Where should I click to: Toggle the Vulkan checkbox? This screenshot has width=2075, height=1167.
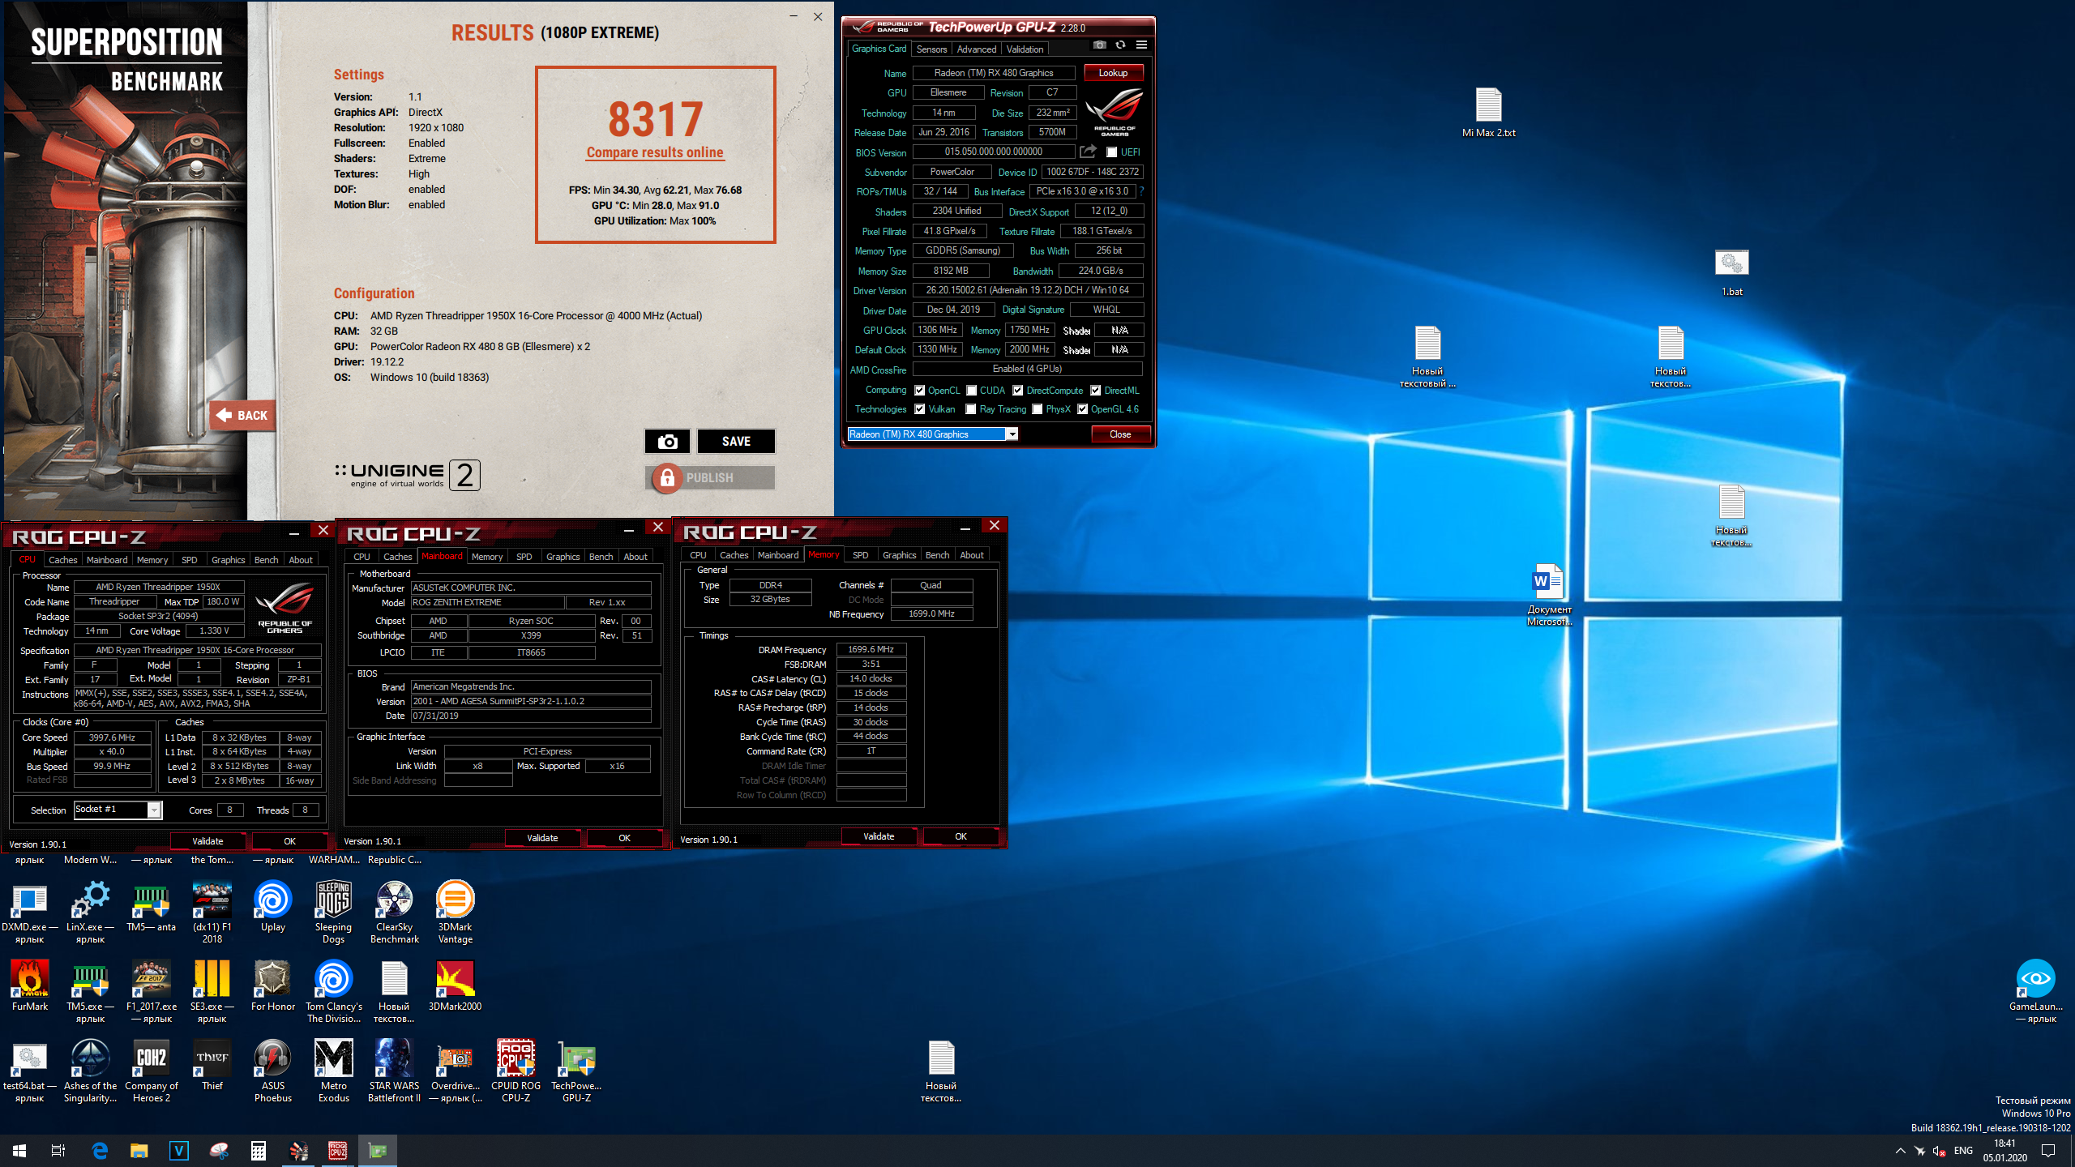click(x=920, y=409)
